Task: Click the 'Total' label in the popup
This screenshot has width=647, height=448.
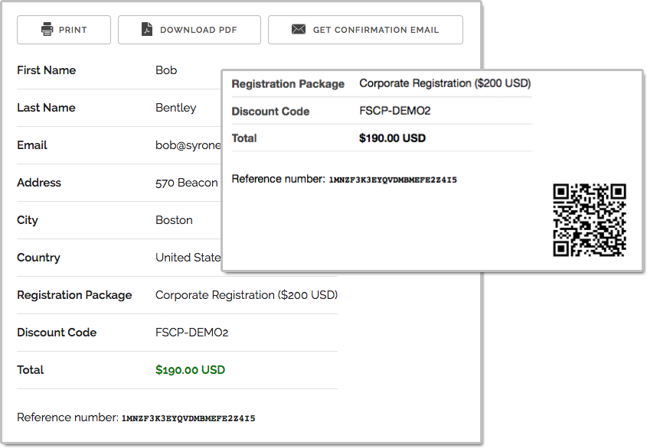Action: click(x=244, y=138)
